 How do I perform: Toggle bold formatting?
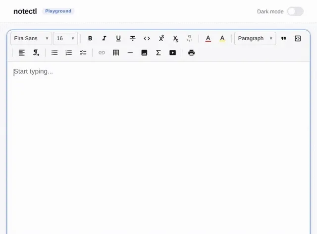point(90,39)
